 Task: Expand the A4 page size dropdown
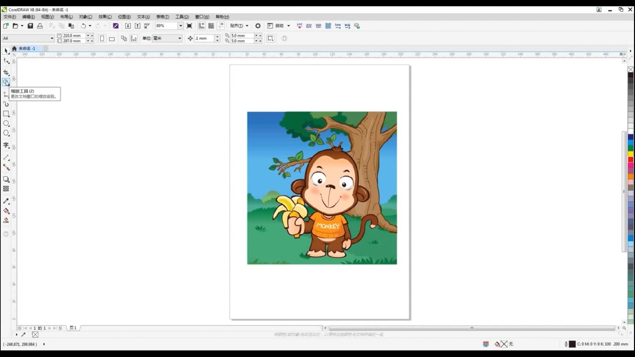click(52, 38)
